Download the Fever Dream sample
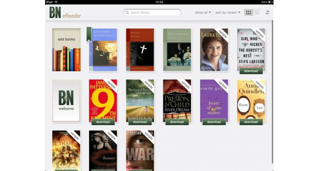The height and width of the screenshot is (171, 319). click(x=177, y=122)
